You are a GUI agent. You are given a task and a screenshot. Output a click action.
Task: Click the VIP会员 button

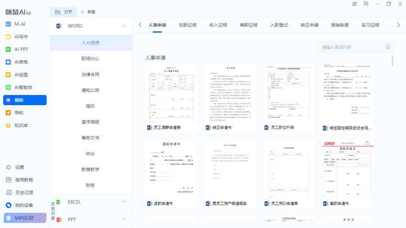coord(25,218)
